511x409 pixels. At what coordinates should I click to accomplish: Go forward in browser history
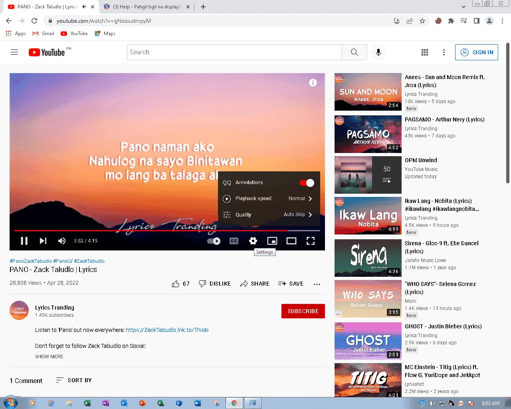tap(22, 21)
